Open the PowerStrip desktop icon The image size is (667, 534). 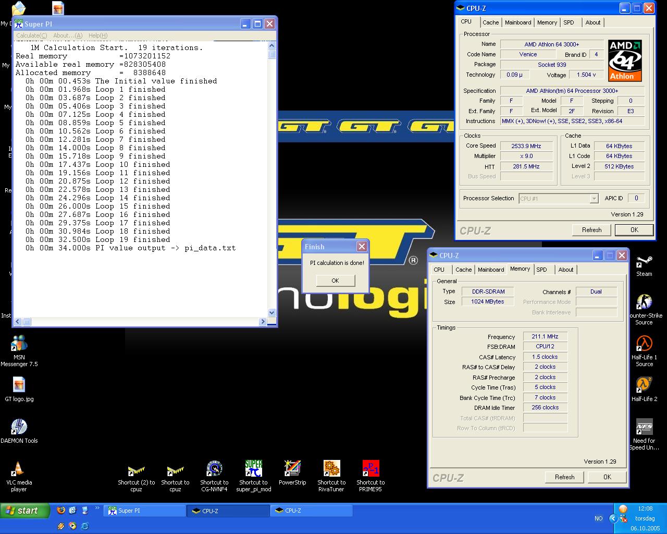[292, 472]
